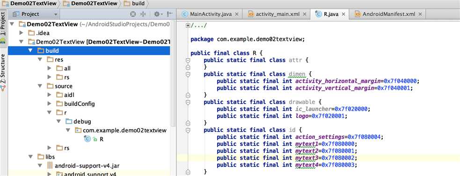The height and width of the screenshot is (176, 460).
Task: Click the scroll-from-source target icon in Project panel
Action: coord(133,14)
